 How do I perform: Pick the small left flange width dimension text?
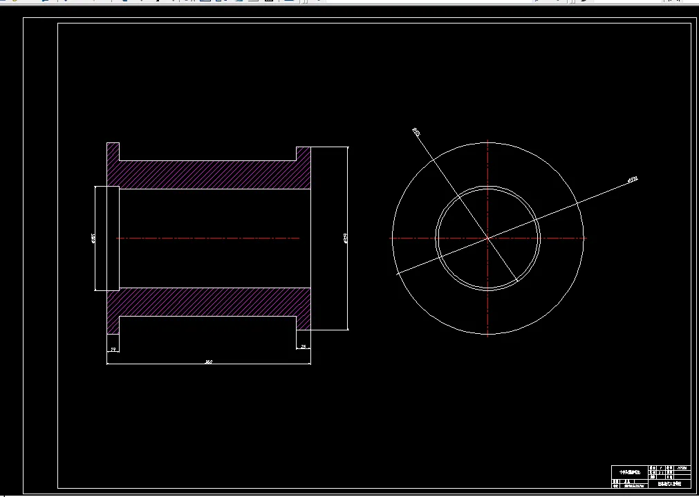113,349
